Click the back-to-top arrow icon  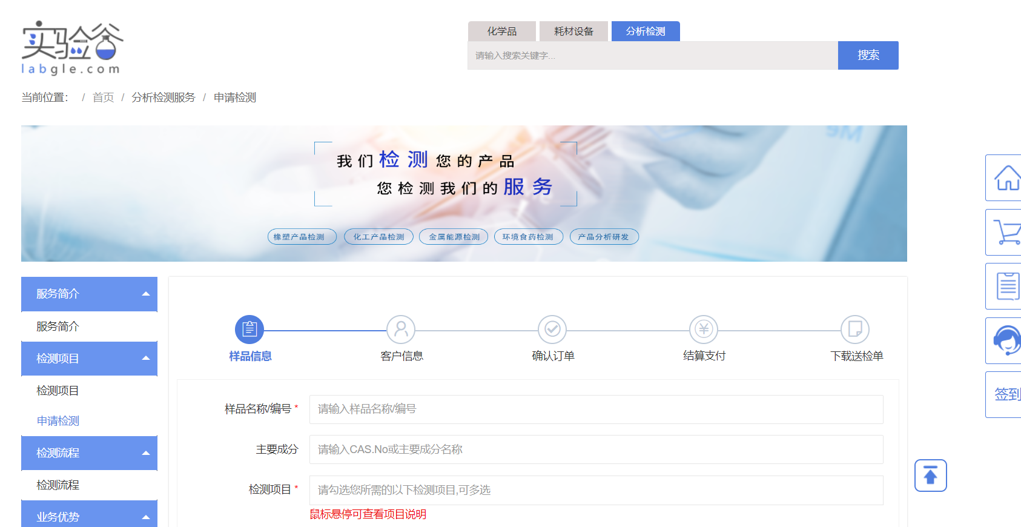pos(930,476)
